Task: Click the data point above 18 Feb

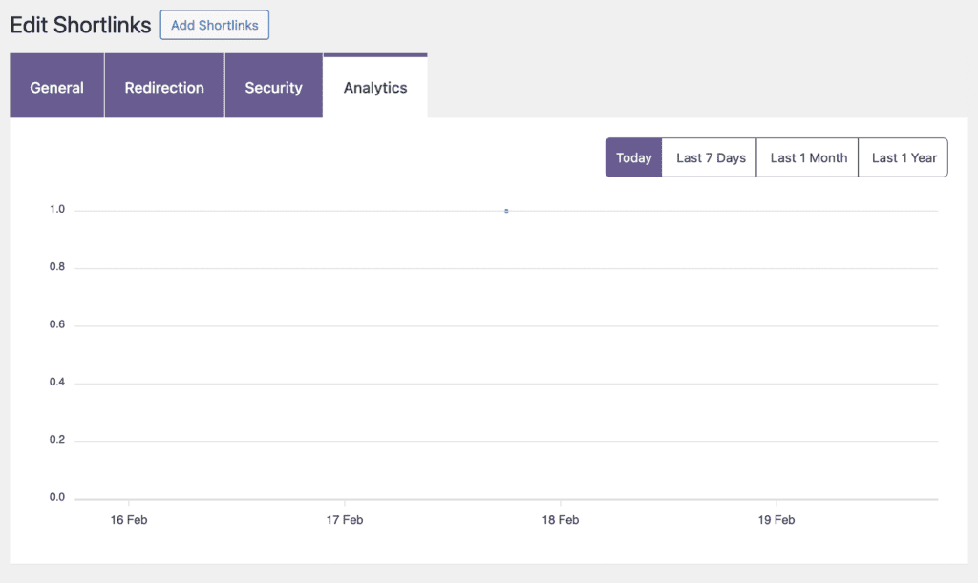Action: coord(506,209)
